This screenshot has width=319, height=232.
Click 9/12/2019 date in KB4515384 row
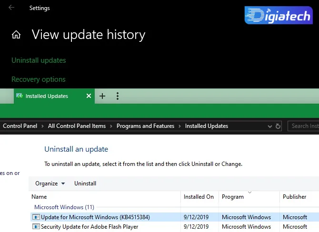(x=196, y=217)
